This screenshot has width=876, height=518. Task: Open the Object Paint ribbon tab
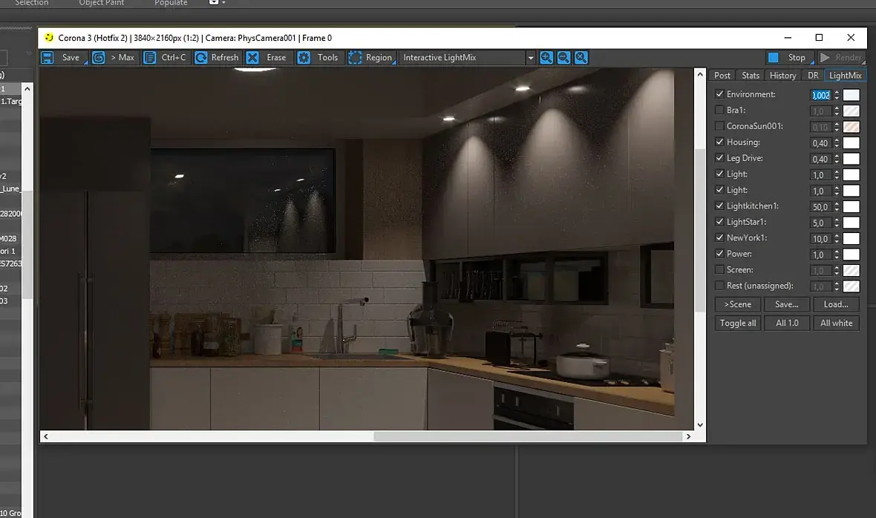[x=102, y=3]
